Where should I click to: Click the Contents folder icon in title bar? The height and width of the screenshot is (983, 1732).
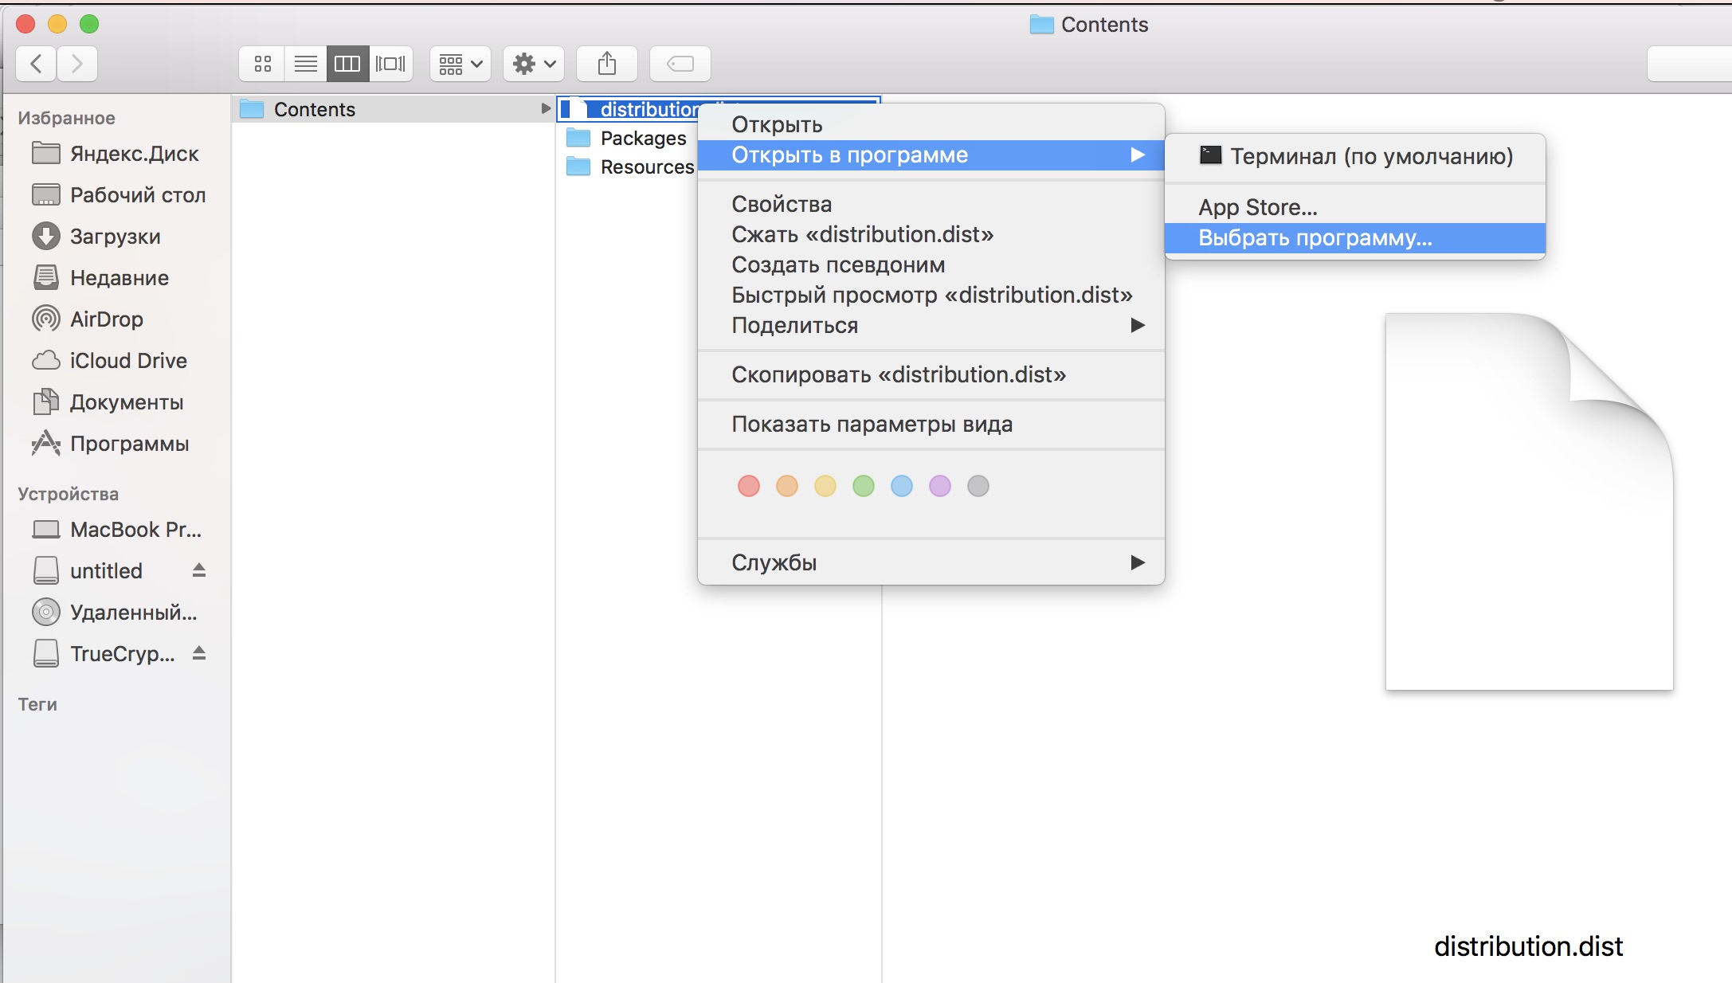[x=1041, y=25]
